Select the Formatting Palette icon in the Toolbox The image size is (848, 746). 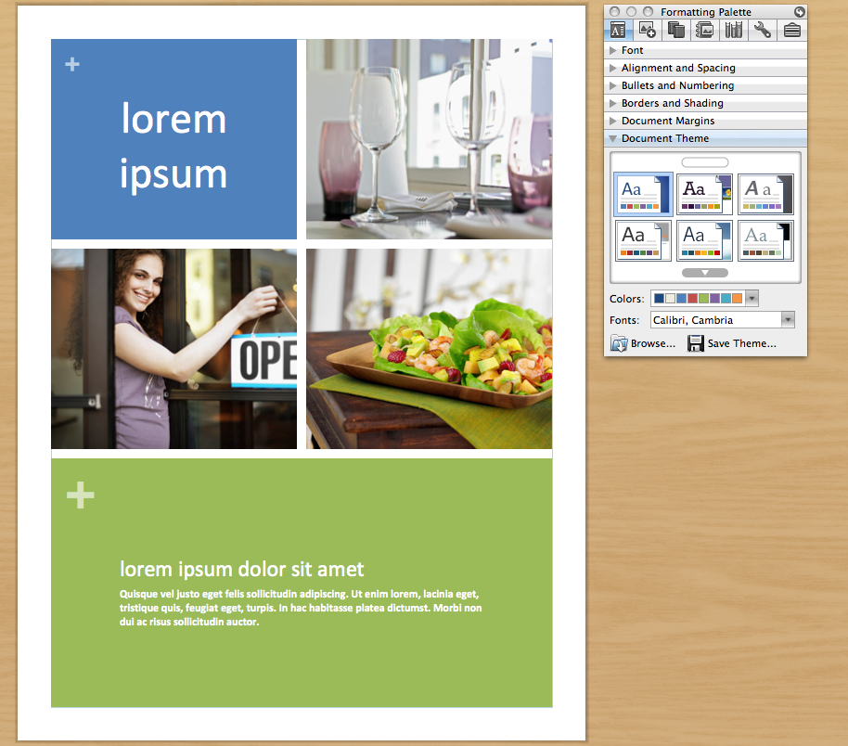click(x=618, y=30)
